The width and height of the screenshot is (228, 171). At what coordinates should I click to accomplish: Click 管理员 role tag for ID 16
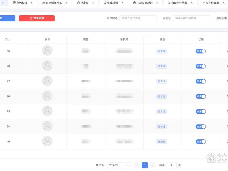coord(161,142)
